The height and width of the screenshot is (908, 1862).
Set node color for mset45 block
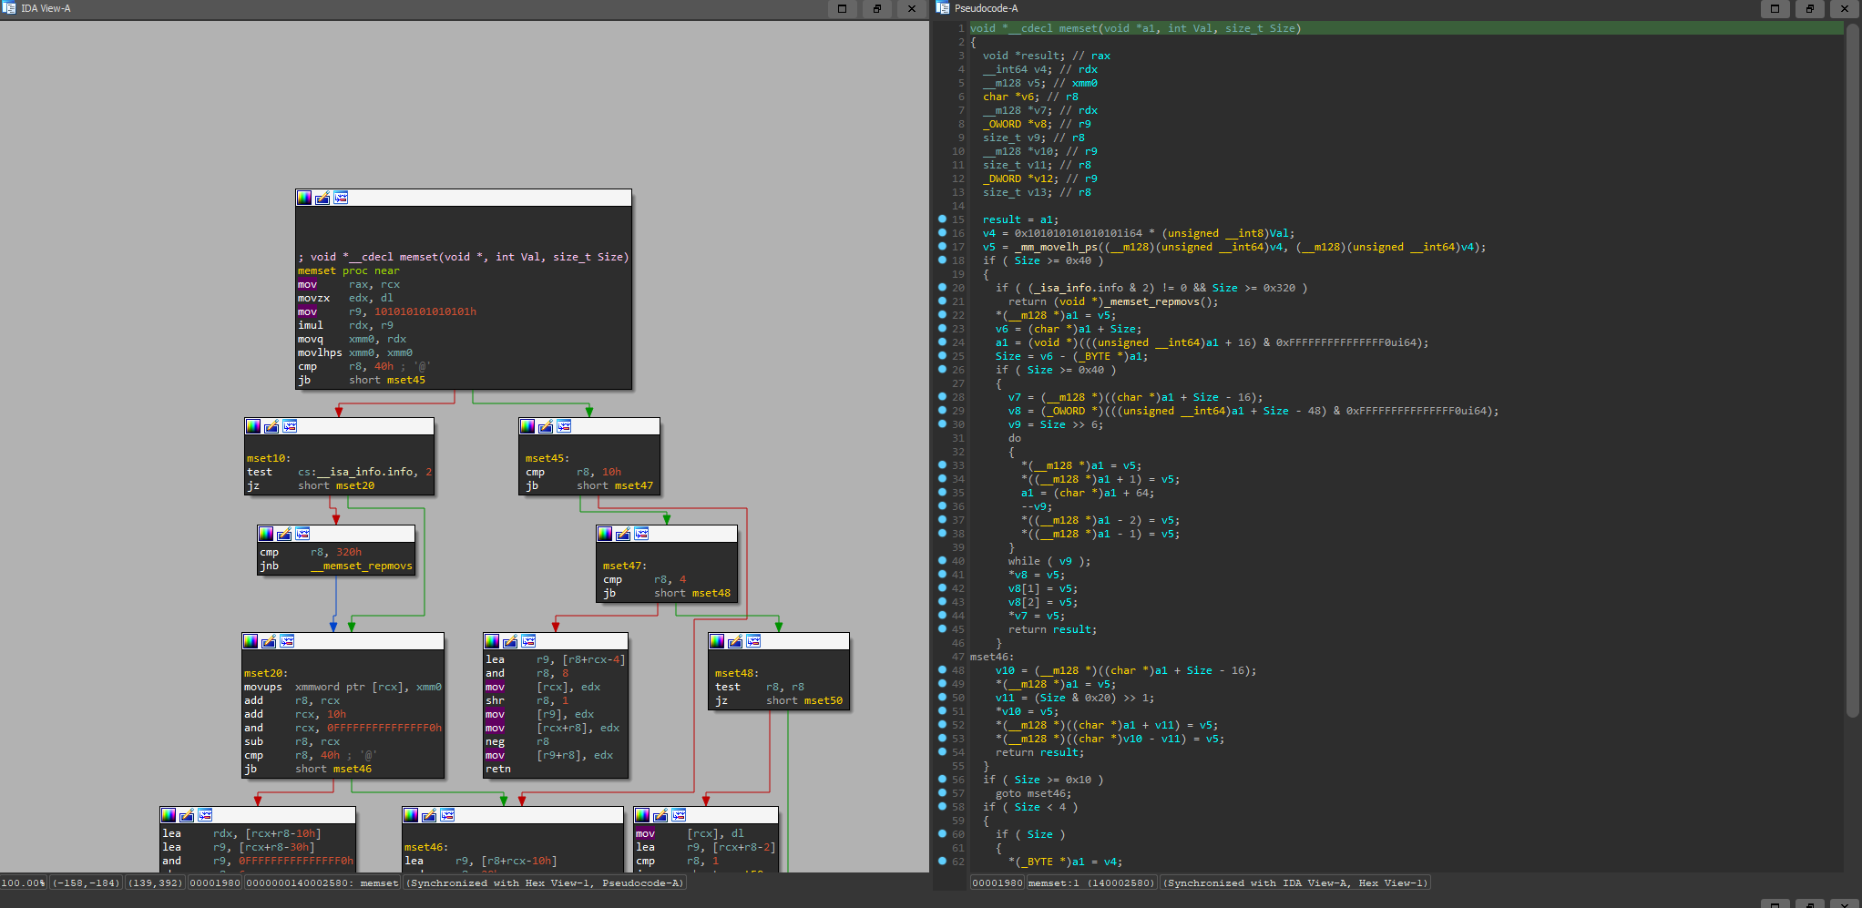[527, 426]
